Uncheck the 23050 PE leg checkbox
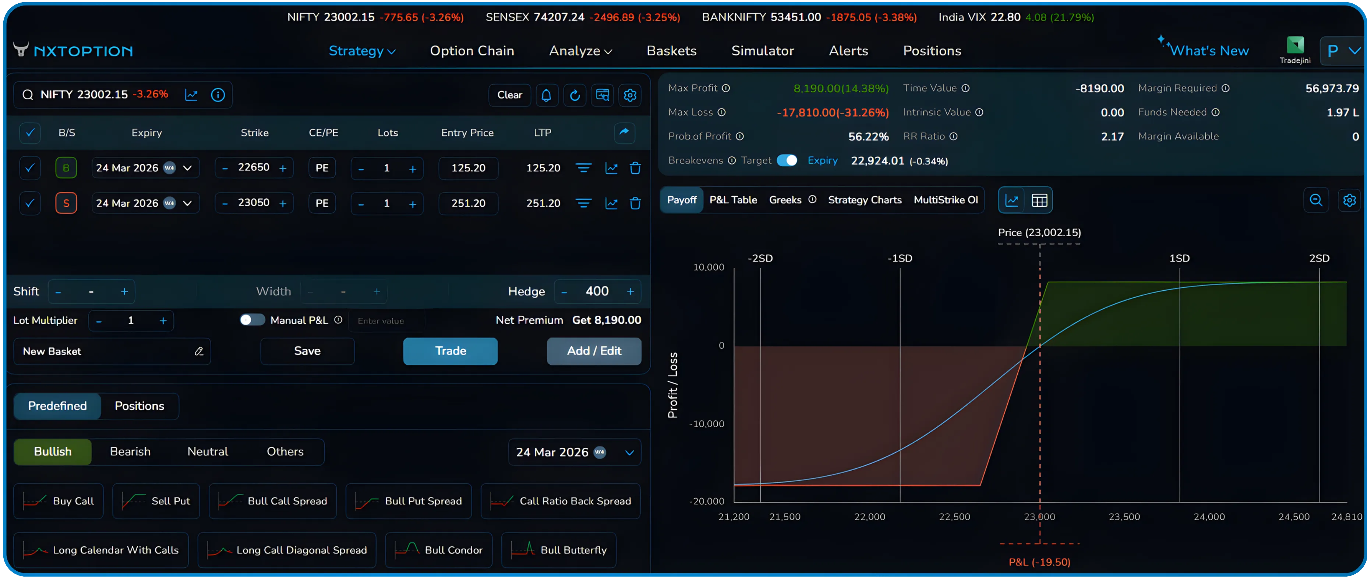 pyautogui.click(x=30, y=203)
